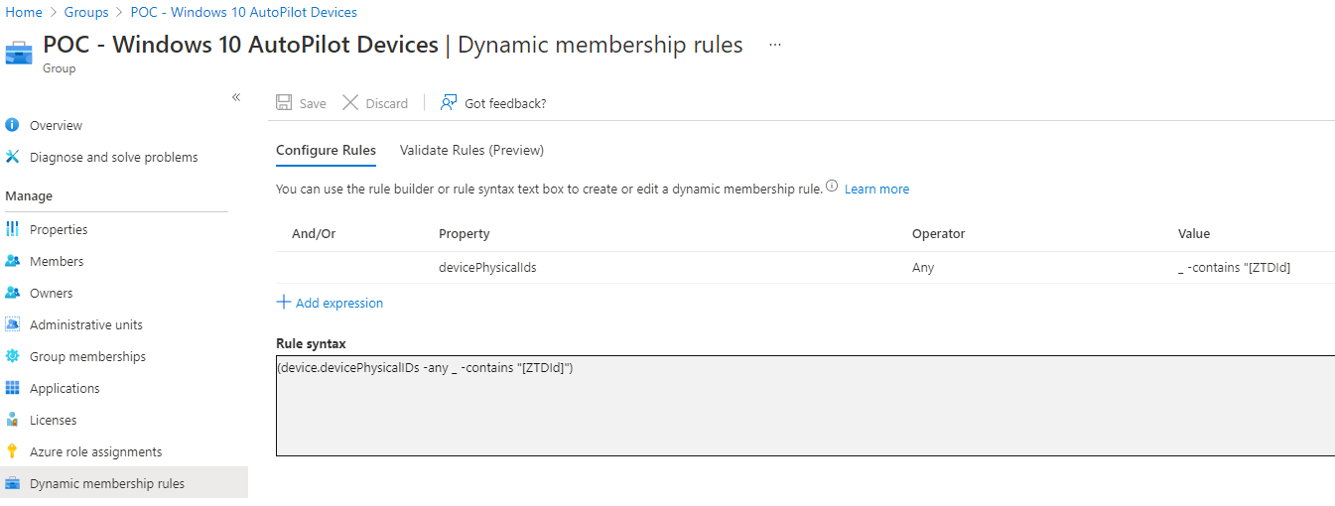1335x506 pixels.
Task: Select the devicePhysicalIds rule row
Action: click(805, 268)
